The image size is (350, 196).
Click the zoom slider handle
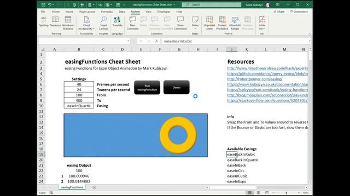tap(287, 193)
